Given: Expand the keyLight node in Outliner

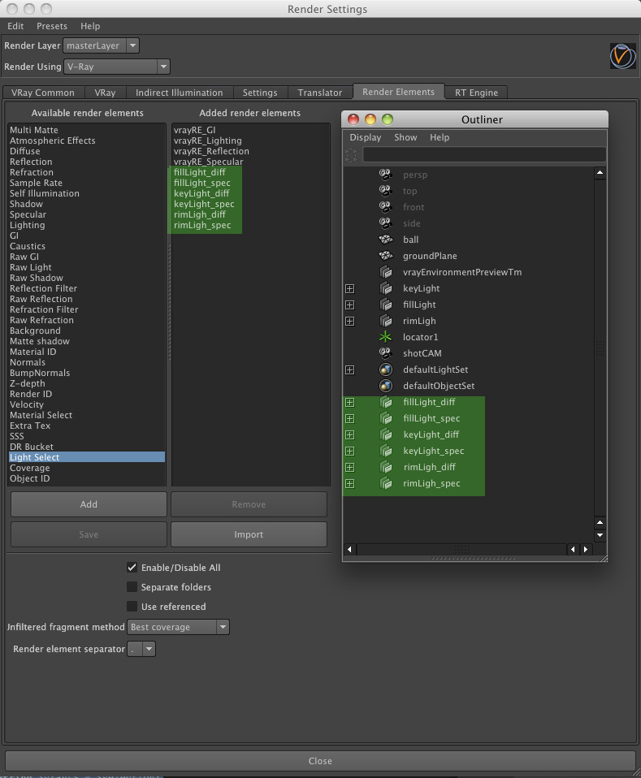Looking at the screenshot, I should pyautogui.click(x=350, y=289).
